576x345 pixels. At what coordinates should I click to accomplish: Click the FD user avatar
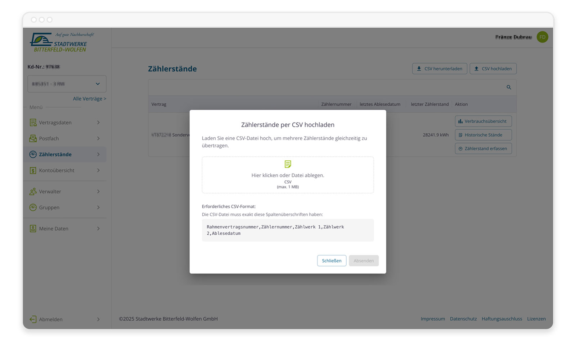click(x=542, y=37)
